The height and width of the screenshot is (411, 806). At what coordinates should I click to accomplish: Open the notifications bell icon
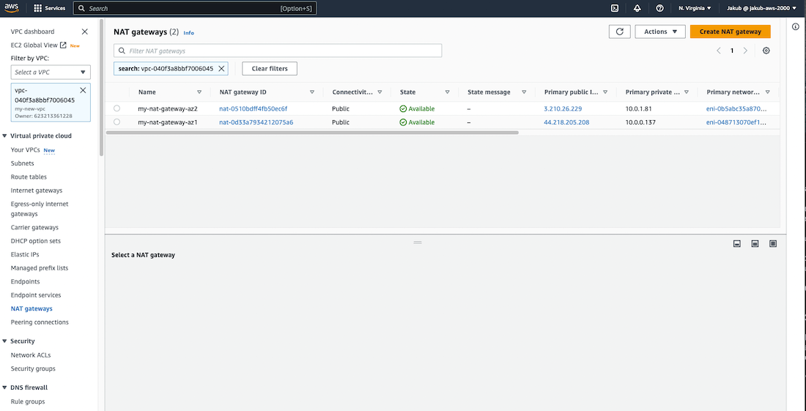coord(637,8)
